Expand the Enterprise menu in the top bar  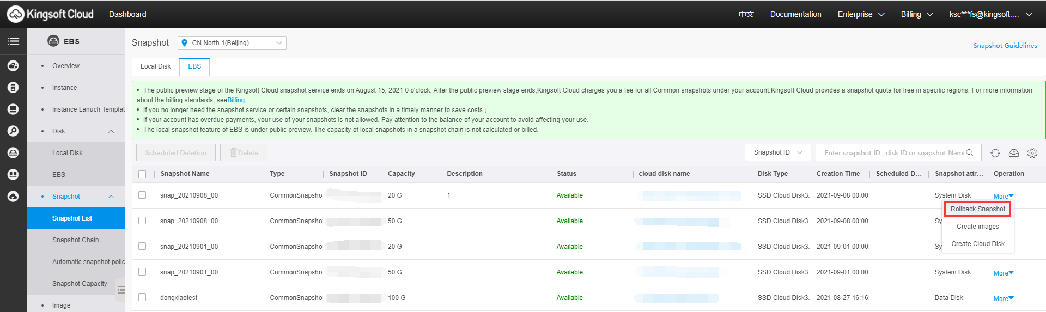[x=861, y=14]
